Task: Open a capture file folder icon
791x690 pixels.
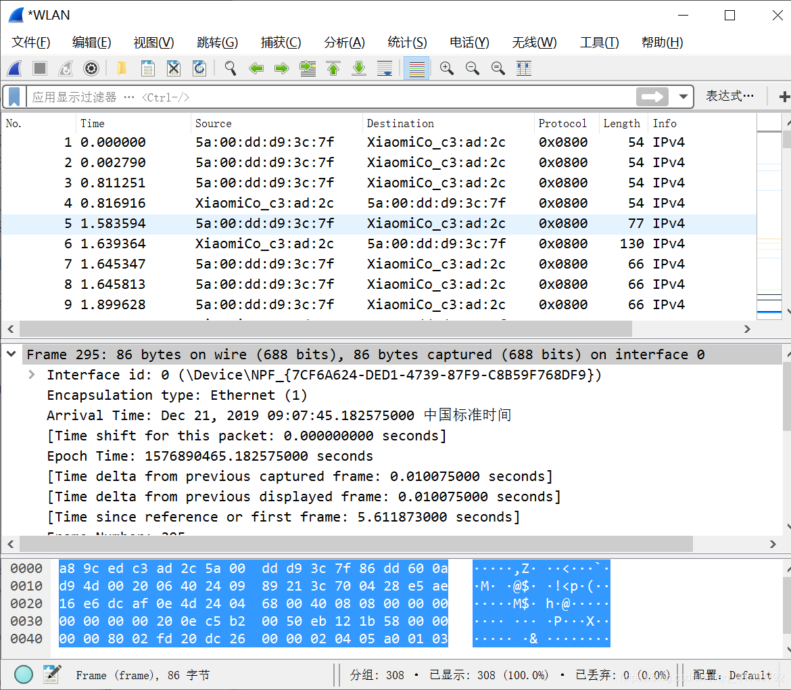Action: (x=122, y=68)
